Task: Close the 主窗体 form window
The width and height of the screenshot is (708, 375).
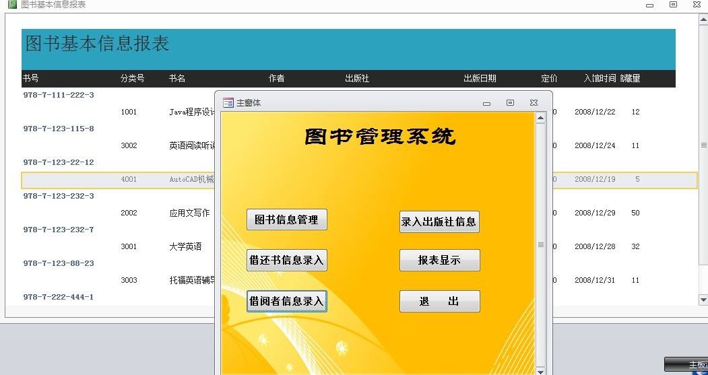Action: point(534,103)
